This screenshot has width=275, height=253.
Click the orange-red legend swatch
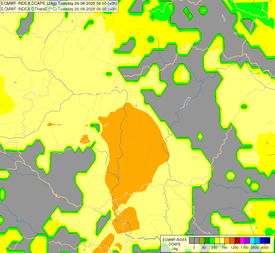point(232,240)
